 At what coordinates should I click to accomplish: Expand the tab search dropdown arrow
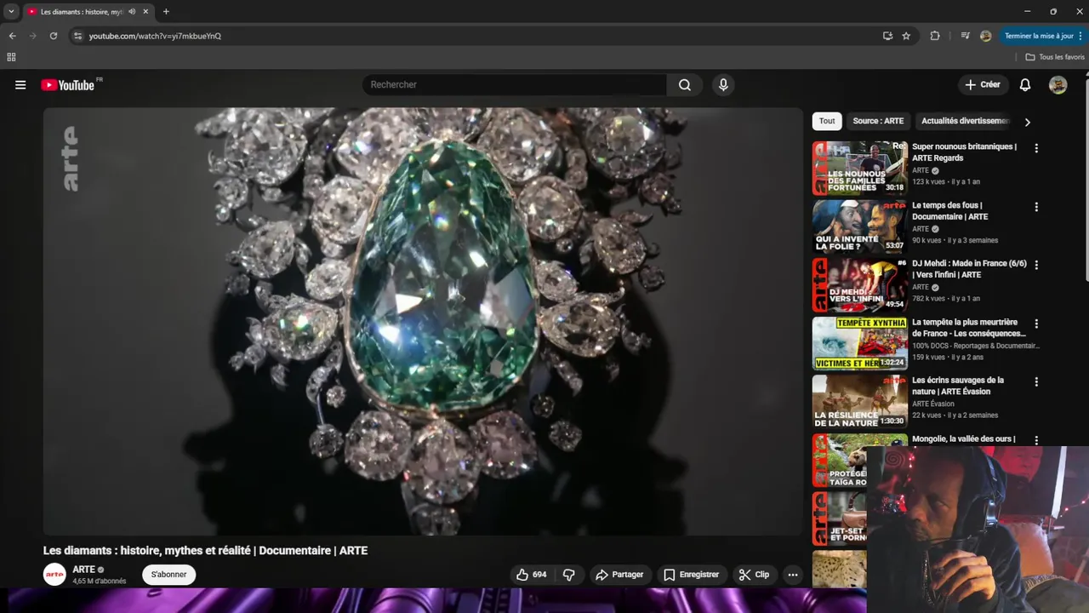11,12
